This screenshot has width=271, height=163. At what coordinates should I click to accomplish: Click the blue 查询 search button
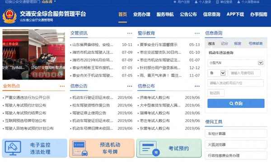[236, 104]
